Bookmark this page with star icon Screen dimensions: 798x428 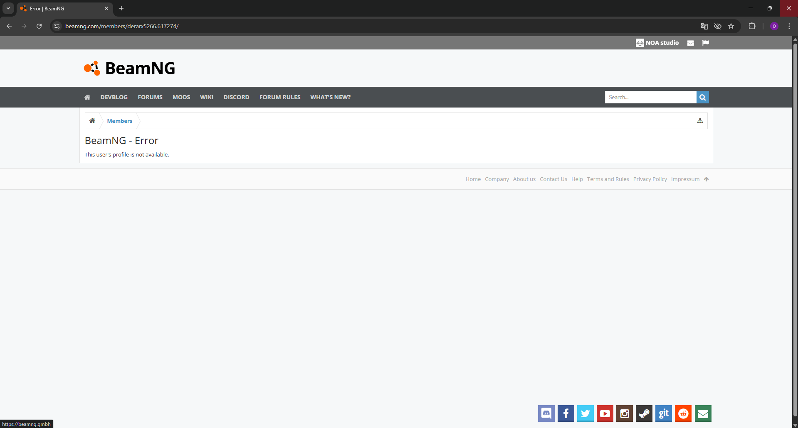pos(731,26)
